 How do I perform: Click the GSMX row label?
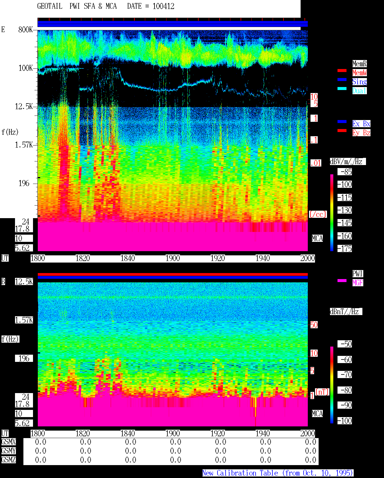(8, 442)
